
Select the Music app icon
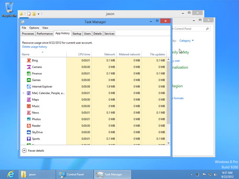click(29, 106)
